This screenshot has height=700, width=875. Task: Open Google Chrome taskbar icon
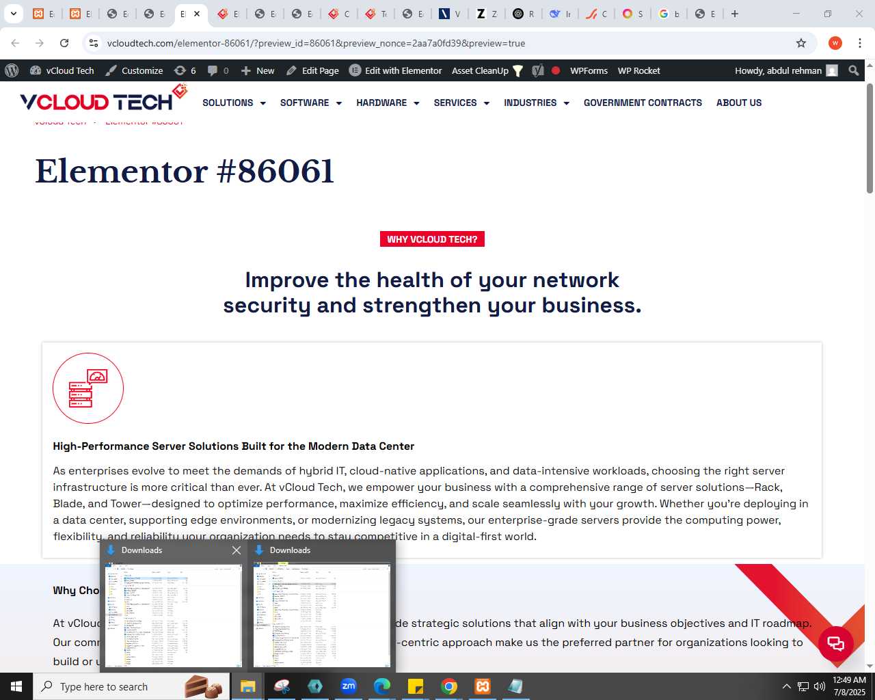coord(449,686)
